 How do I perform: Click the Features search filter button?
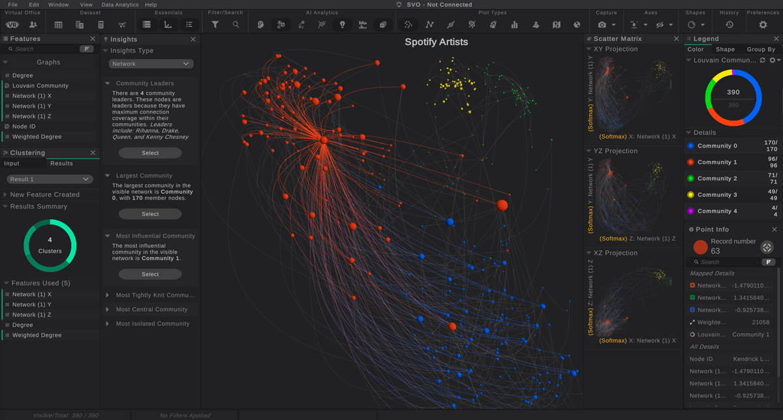86,49
